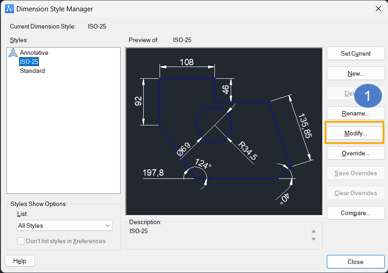Open the All Styles list dropdown

click(64, 225)
